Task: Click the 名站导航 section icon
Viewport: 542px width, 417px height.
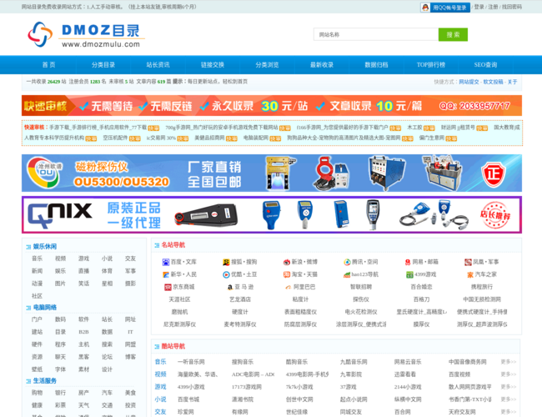Action: [x=157, y=245]
